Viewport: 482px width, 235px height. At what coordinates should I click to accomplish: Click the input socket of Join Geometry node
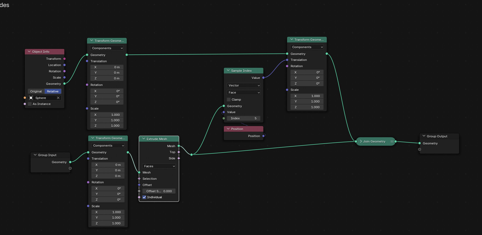pyautogui.click(x=356, y=141)
